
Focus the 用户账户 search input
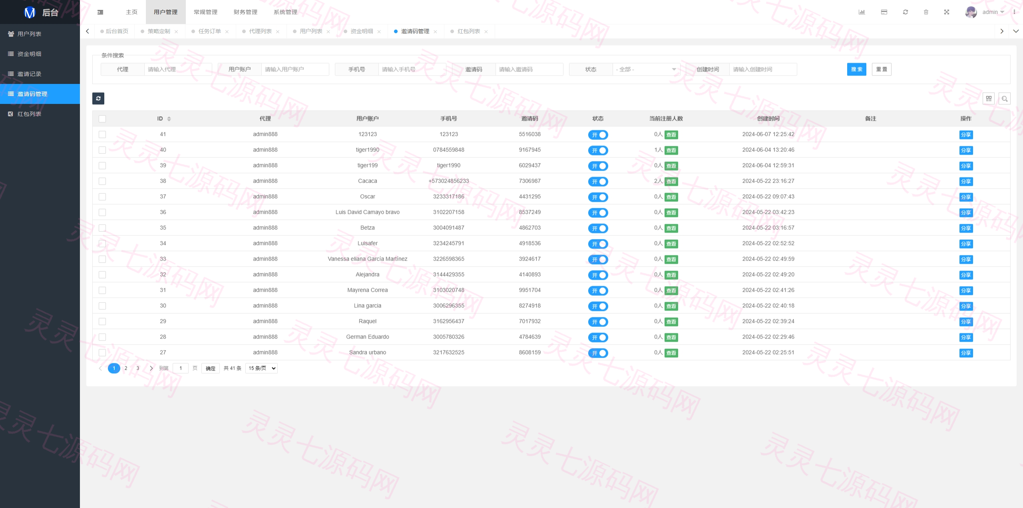[295, 69]
